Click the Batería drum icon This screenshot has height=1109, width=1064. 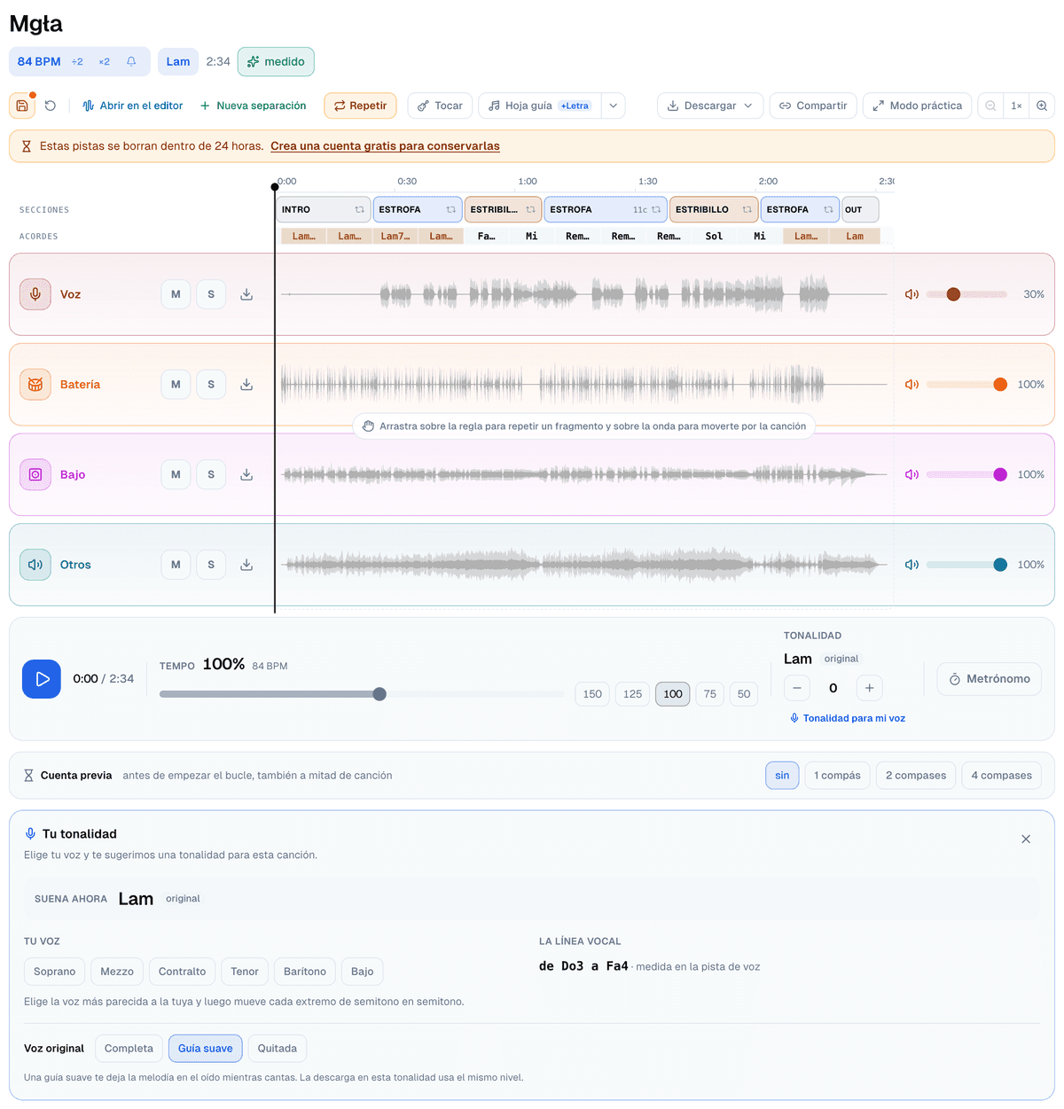(x=35, y=385)
